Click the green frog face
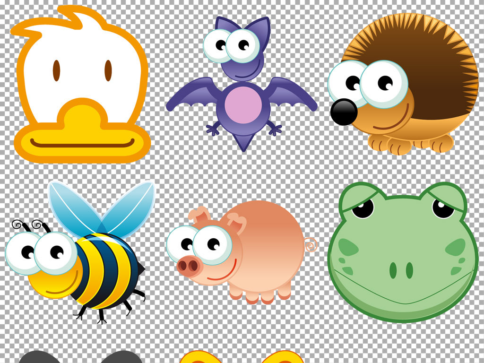484x363 pixels. tap(403, 252)
